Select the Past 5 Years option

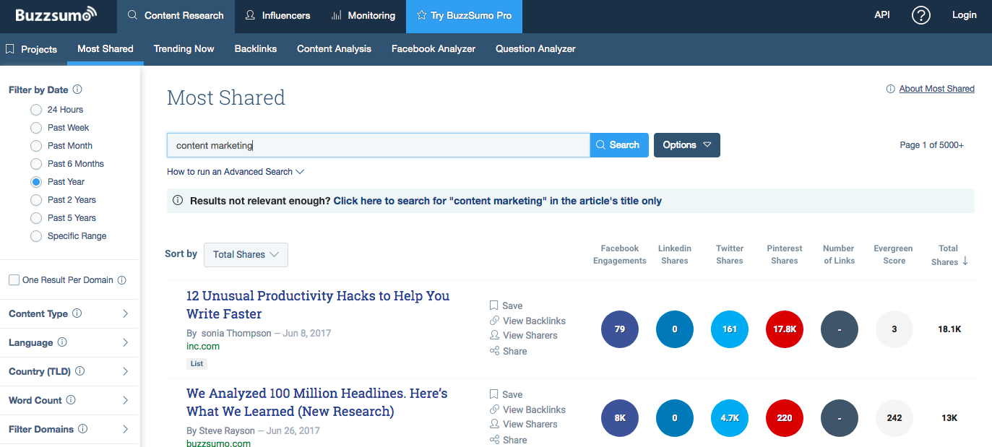coord(36,218)
